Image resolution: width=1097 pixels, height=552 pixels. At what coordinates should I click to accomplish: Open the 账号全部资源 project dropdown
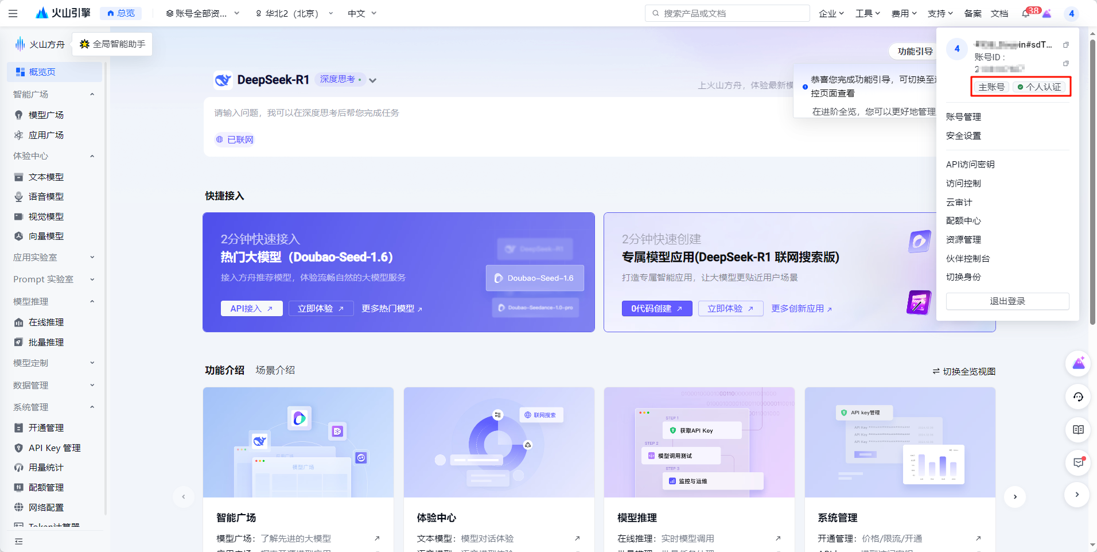tap(203, 13)
